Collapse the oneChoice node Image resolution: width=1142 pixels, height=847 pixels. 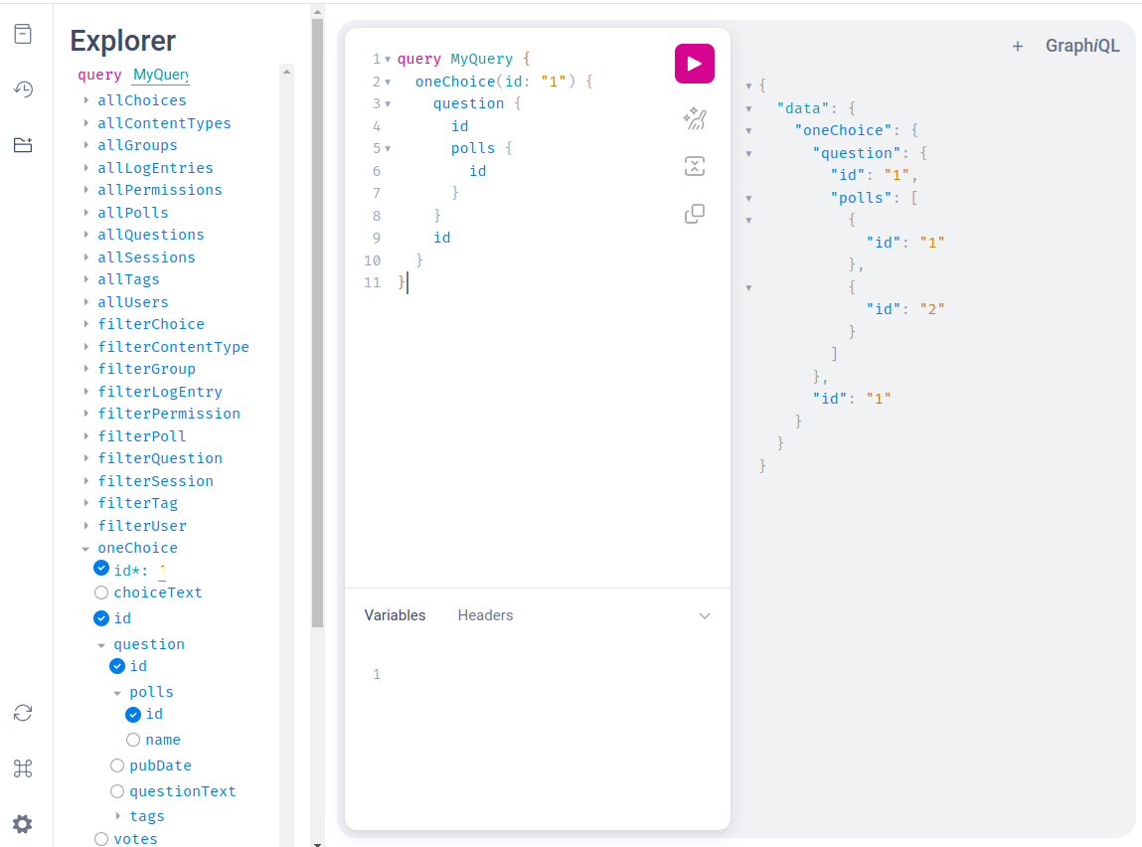coord(85,549)
